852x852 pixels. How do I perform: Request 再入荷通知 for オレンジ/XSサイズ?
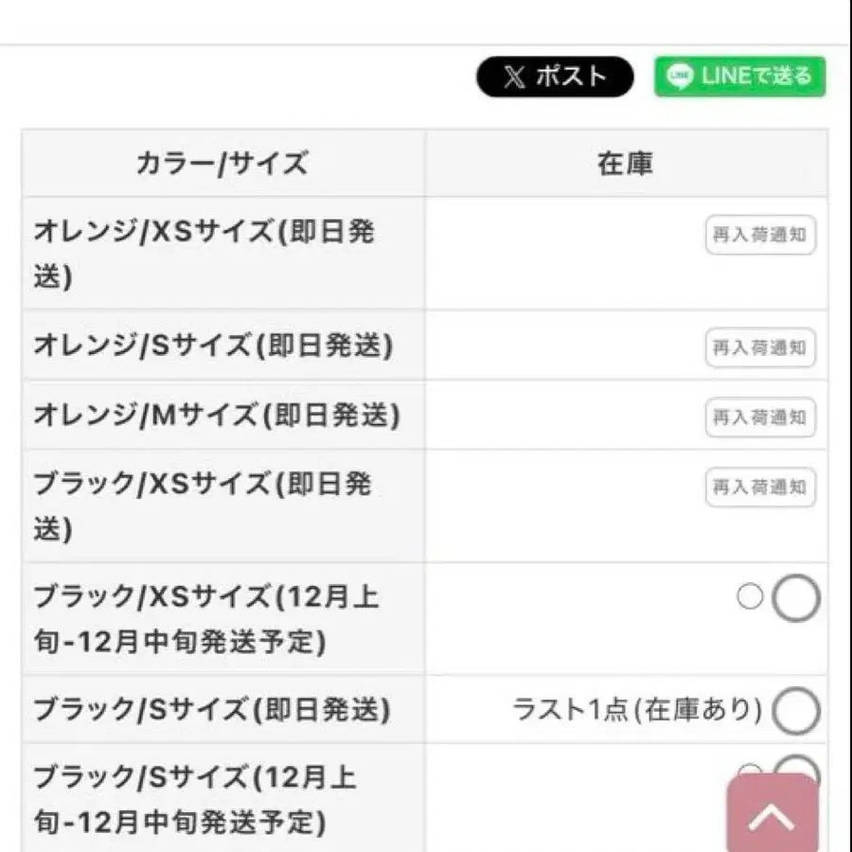click(x=760, y=235)
